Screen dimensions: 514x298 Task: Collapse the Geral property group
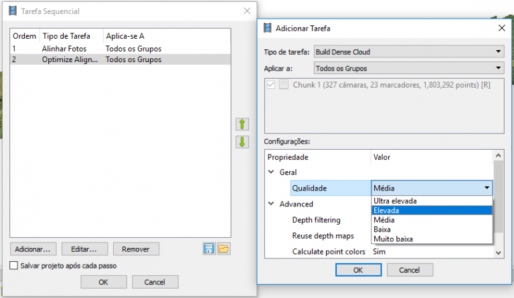tap(271, 172)
